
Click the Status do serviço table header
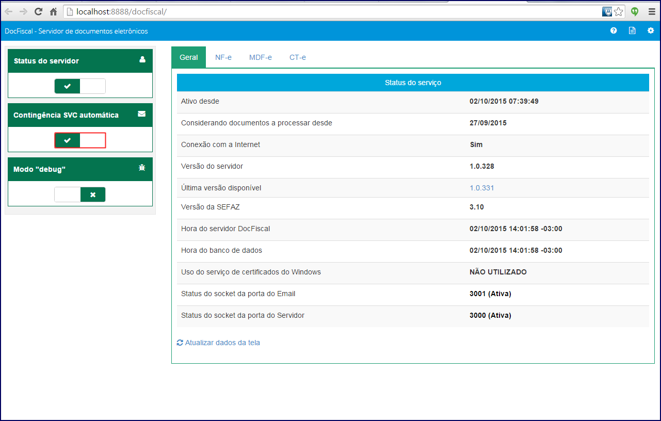(x=413, y=83)
